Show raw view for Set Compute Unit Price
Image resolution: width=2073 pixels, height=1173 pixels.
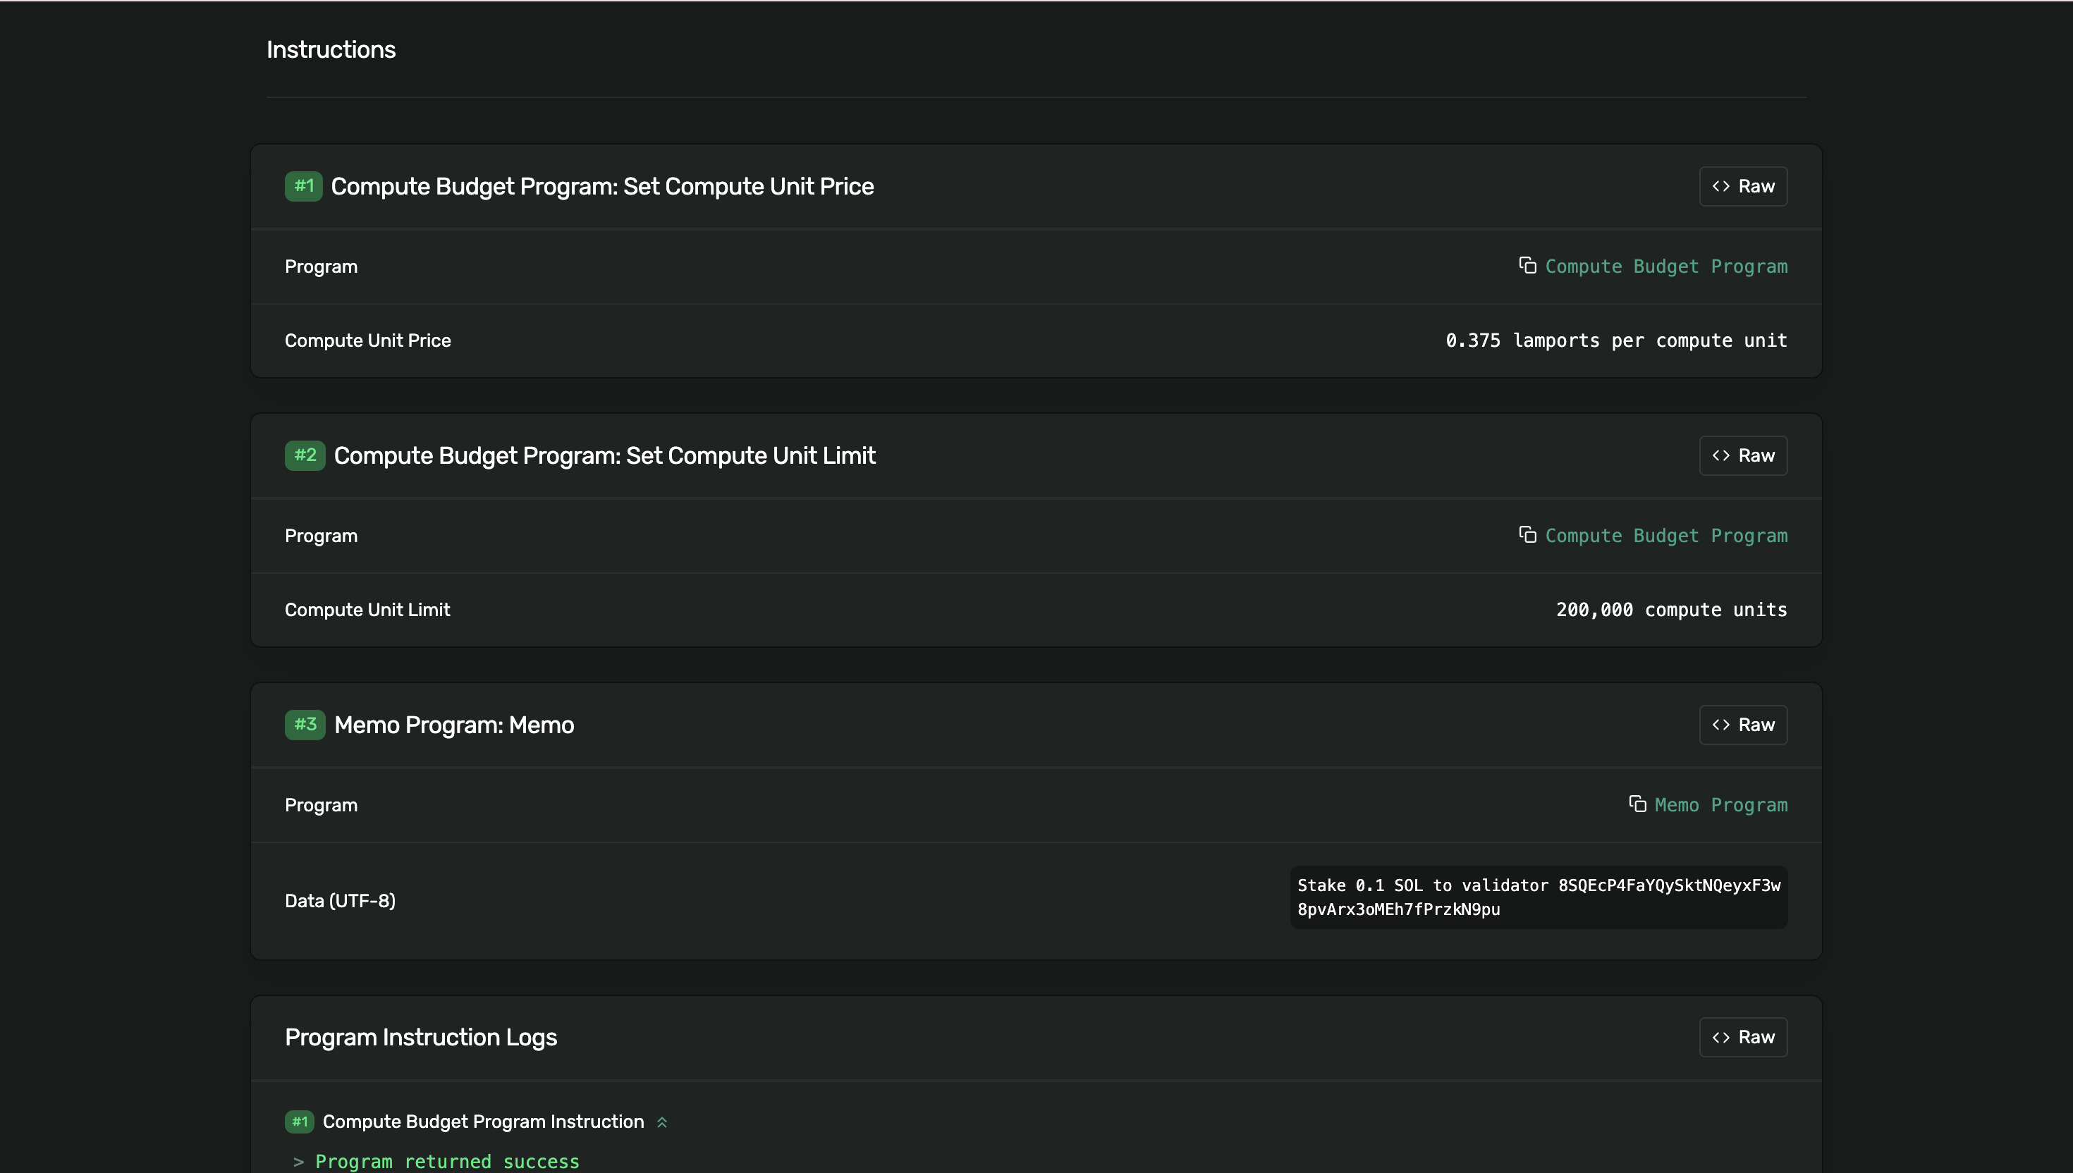[x=1743, y=186]
